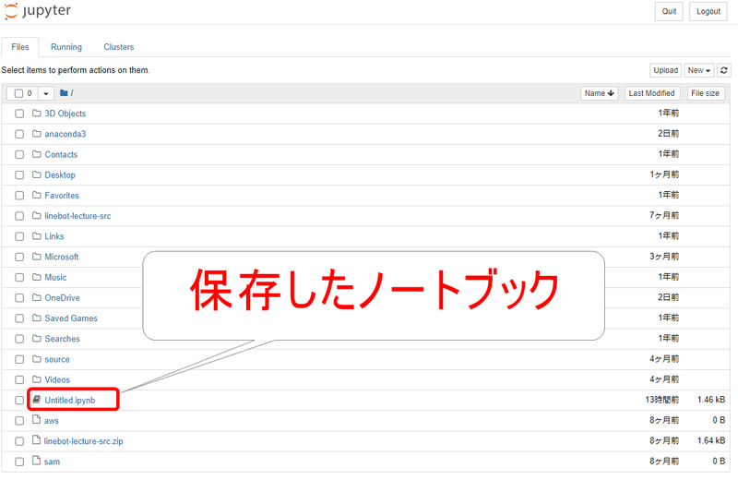
Task: Click the Desktop folder icon
Action: click(x=37, y=174)
